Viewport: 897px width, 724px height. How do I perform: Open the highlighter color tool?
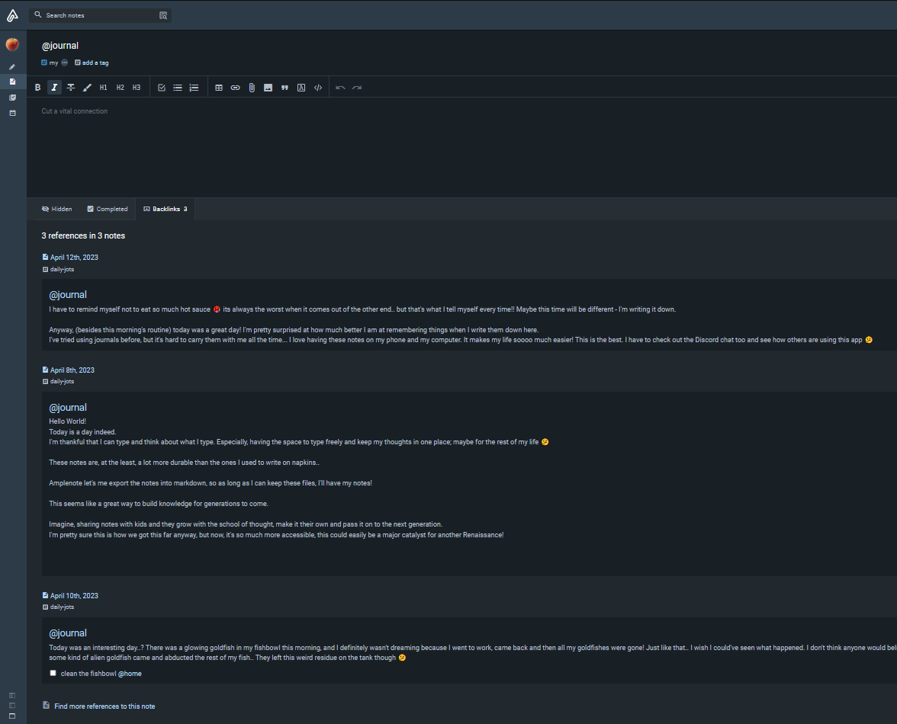pyautogui.click(x=87, y=88)
